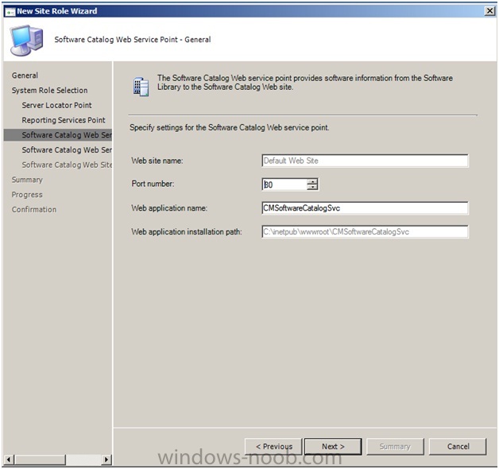Click the Web site name field
499x469 pixels.
[x=365, y=161]
